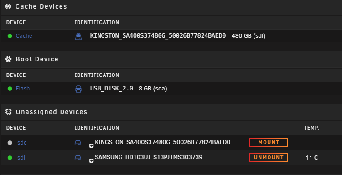Open the Cache device link

pos(24,36)
